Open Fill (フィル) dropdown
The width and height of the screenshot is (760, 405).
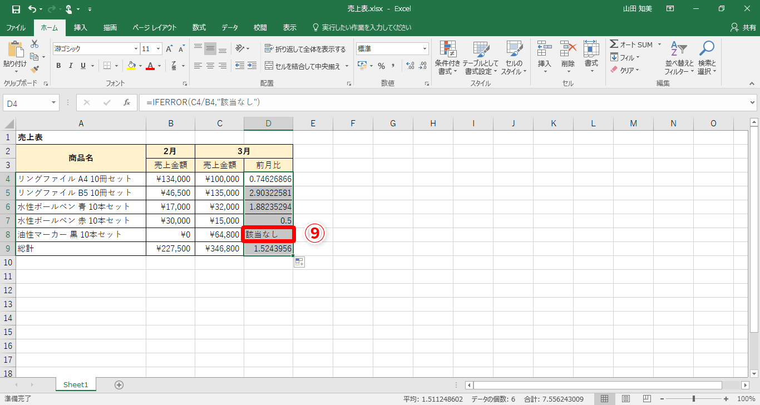click(x=625, y=57)
